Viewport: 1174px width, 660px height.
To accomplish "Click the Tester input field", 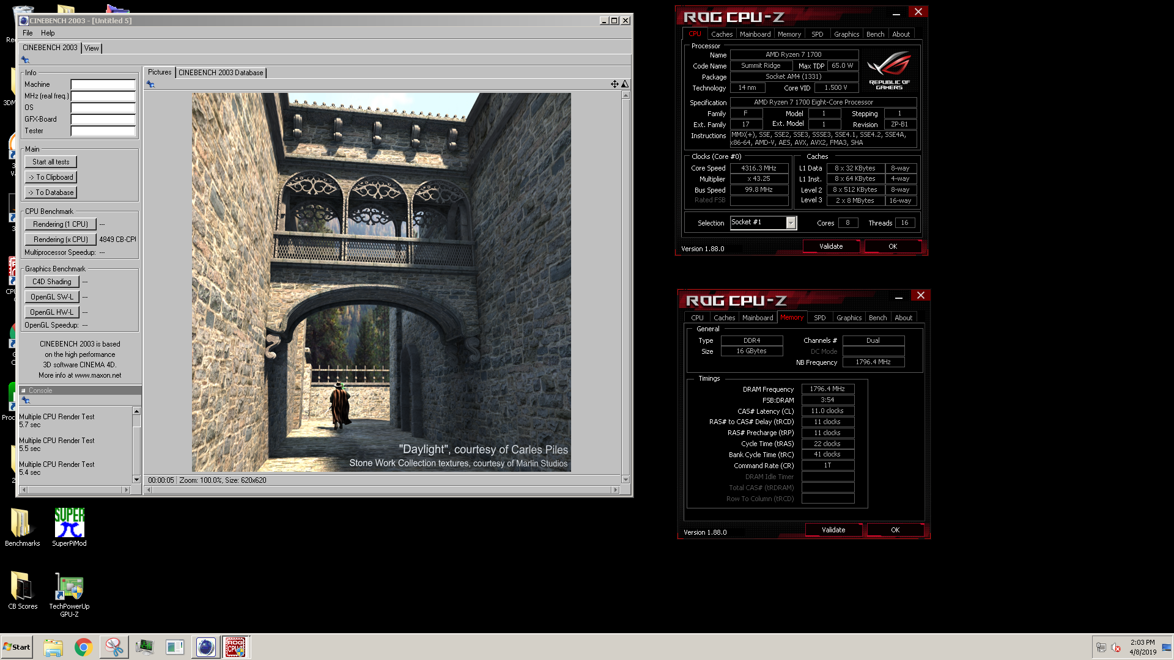I will (x=103, y=131).
